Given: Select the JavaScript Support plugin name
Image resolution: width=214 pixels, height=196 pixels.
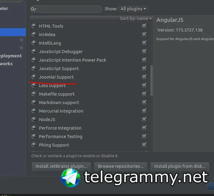Looking at the screenshot, I should [x=59, y=69].
